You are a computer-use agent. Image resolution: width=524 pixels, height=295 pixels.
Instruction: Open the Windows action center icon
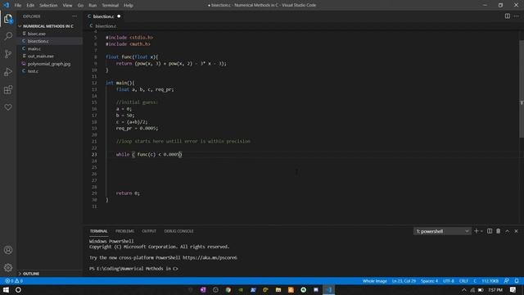pos(513,289)
